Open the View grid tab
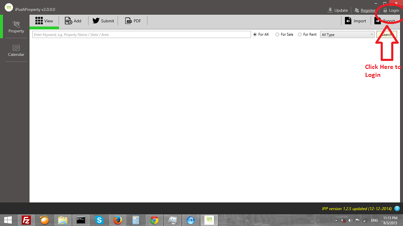 [x=44, y=21]
